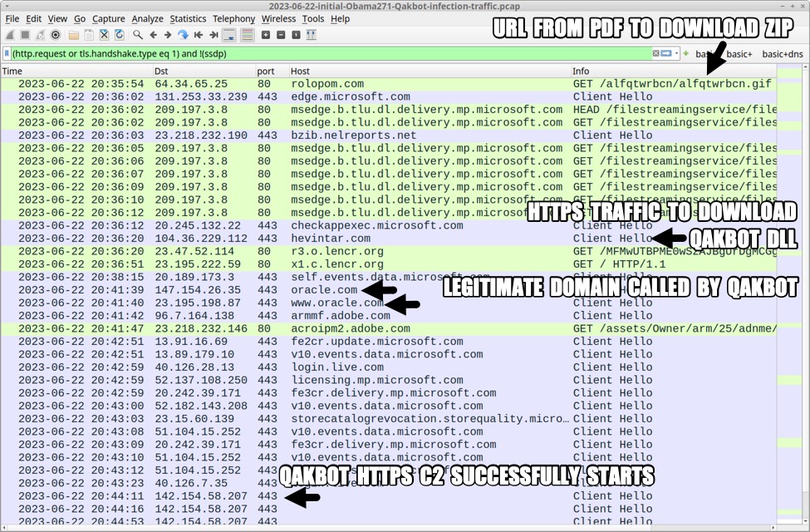This screenshot has height=532, width=810.
Task: Select the bzib.nelreports.net packet row
Action: [389, 135]
